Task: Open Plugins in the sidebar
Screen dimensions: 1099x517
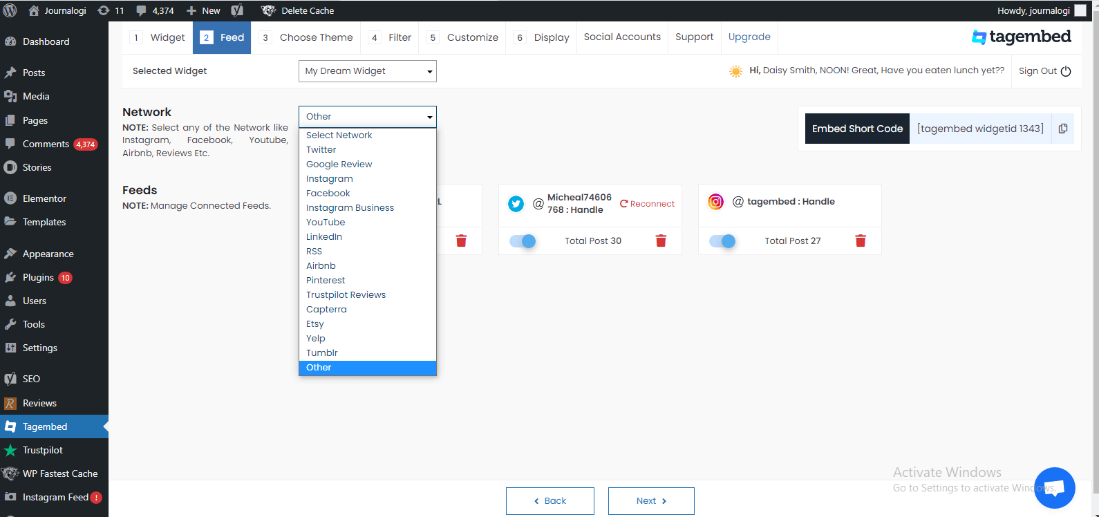Action: 55,277
